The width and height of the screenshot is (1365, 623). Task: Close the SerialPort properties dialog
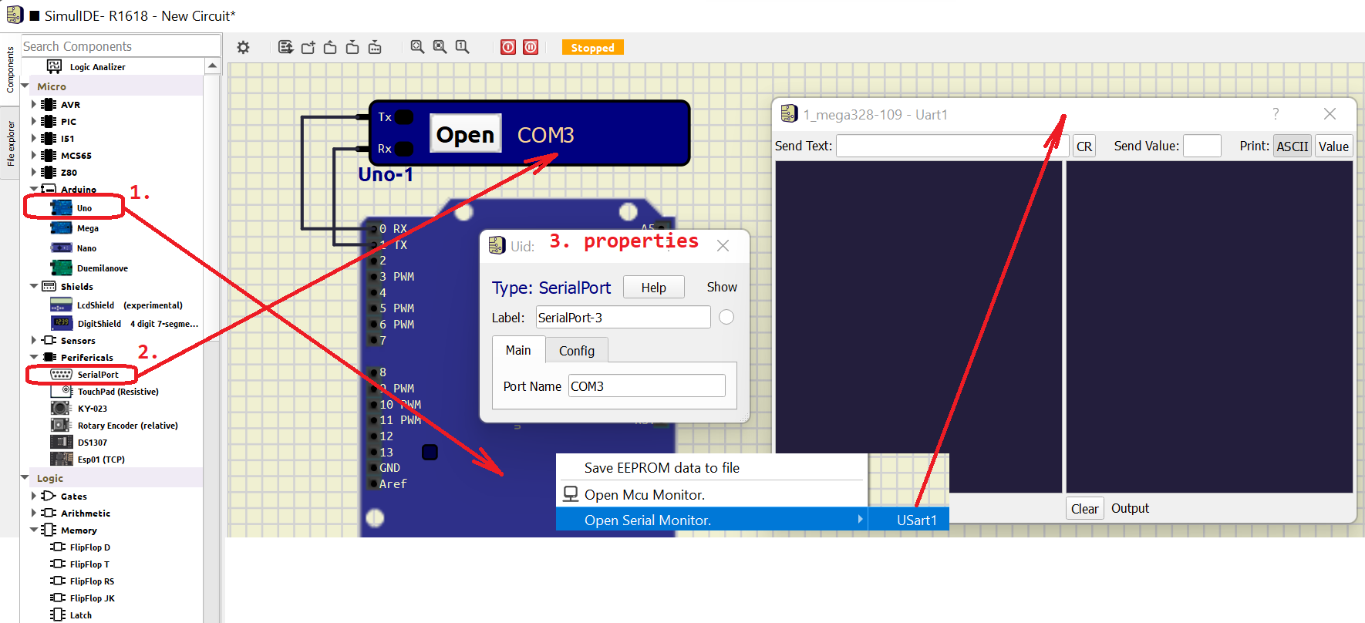point(723,246)
